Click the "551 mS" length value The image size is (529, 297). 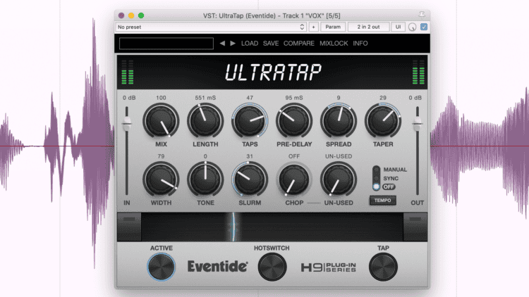[x=205, y=98]
